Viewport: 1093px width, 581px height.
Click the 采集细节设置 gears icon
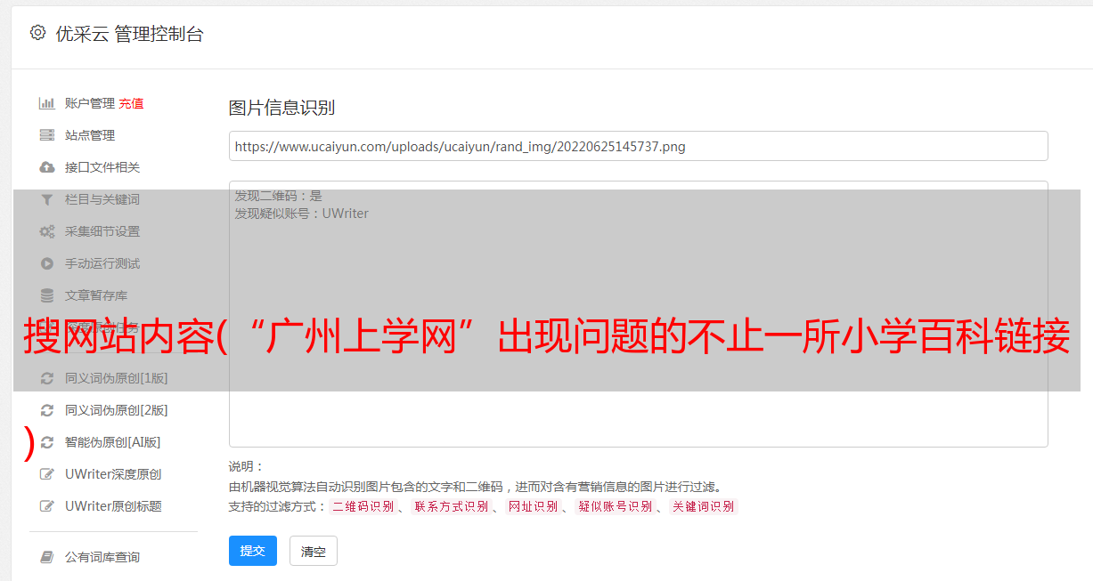[x=47, y=231]
